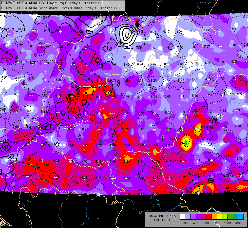Click the grid value 10.8
248x228 pixels.
21,29
